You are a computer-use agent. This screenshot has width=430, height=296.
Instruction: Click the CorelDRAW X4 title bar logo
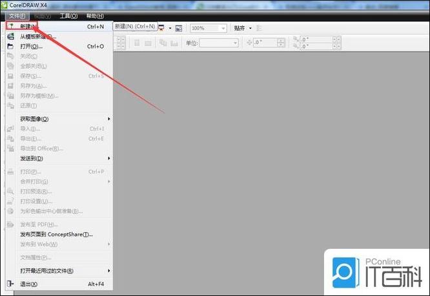(x=4, y=5)
